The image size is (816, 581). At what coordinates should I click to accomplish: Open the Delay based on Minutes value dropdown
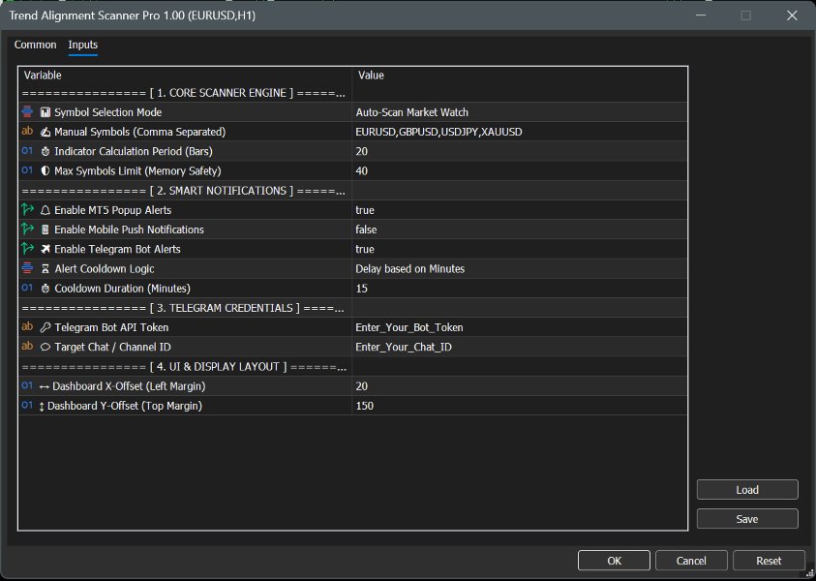(520, 269)
